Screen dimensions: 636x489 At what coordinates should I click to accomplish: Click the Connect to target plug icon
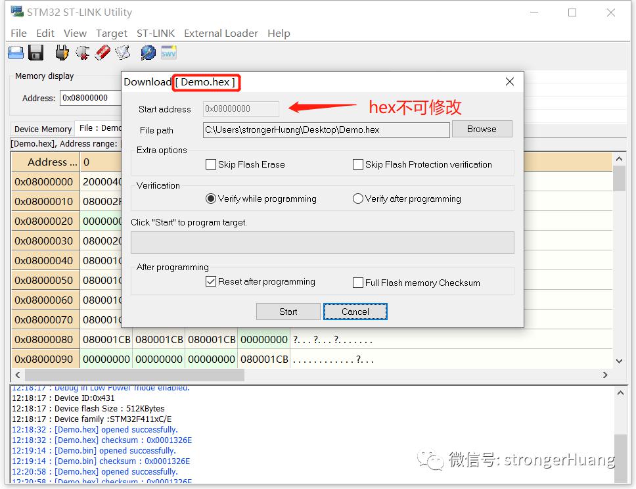click(62, 53)
